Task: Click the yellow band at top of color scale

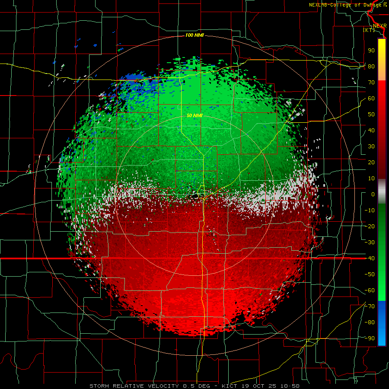Action: point(382,60)
